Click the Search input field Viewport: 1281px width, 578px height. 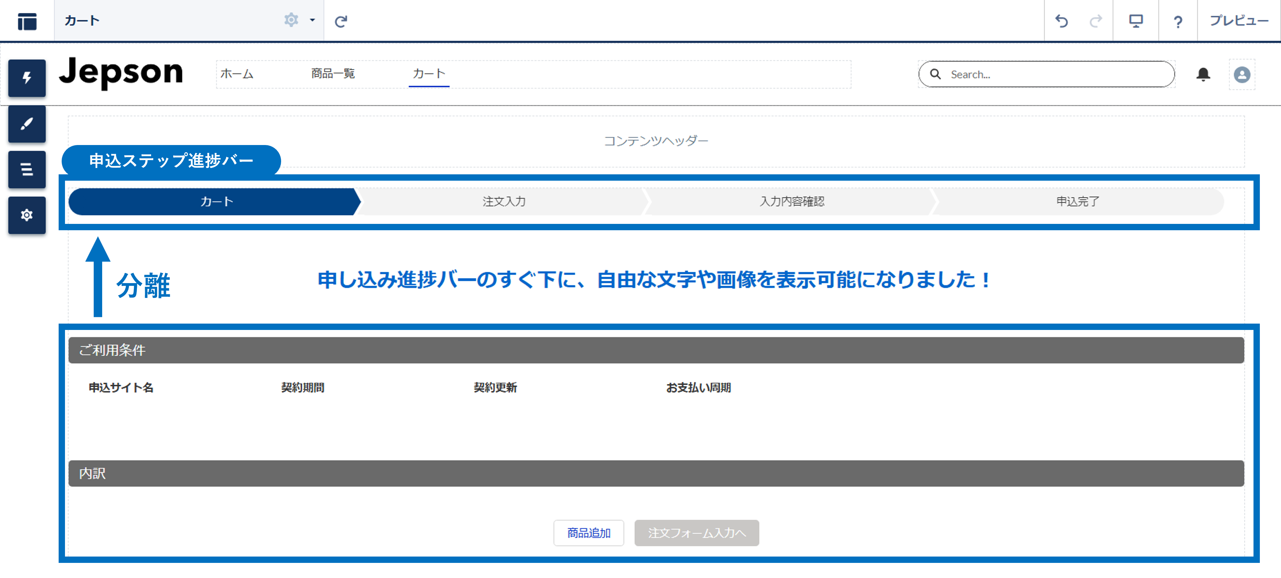point(1047,74)
